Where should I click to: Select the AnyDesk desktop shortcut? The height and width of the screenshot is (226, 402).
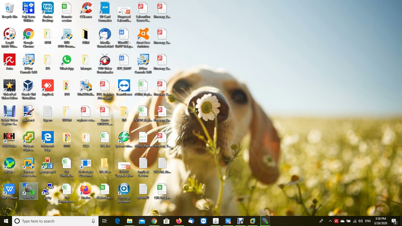48,88
